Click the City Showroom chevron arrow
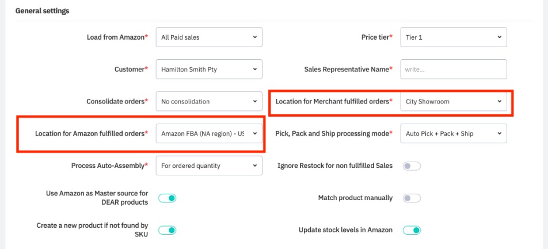This screenshot has width=548, height=249. pyautogui.click(x=498, y=102)
